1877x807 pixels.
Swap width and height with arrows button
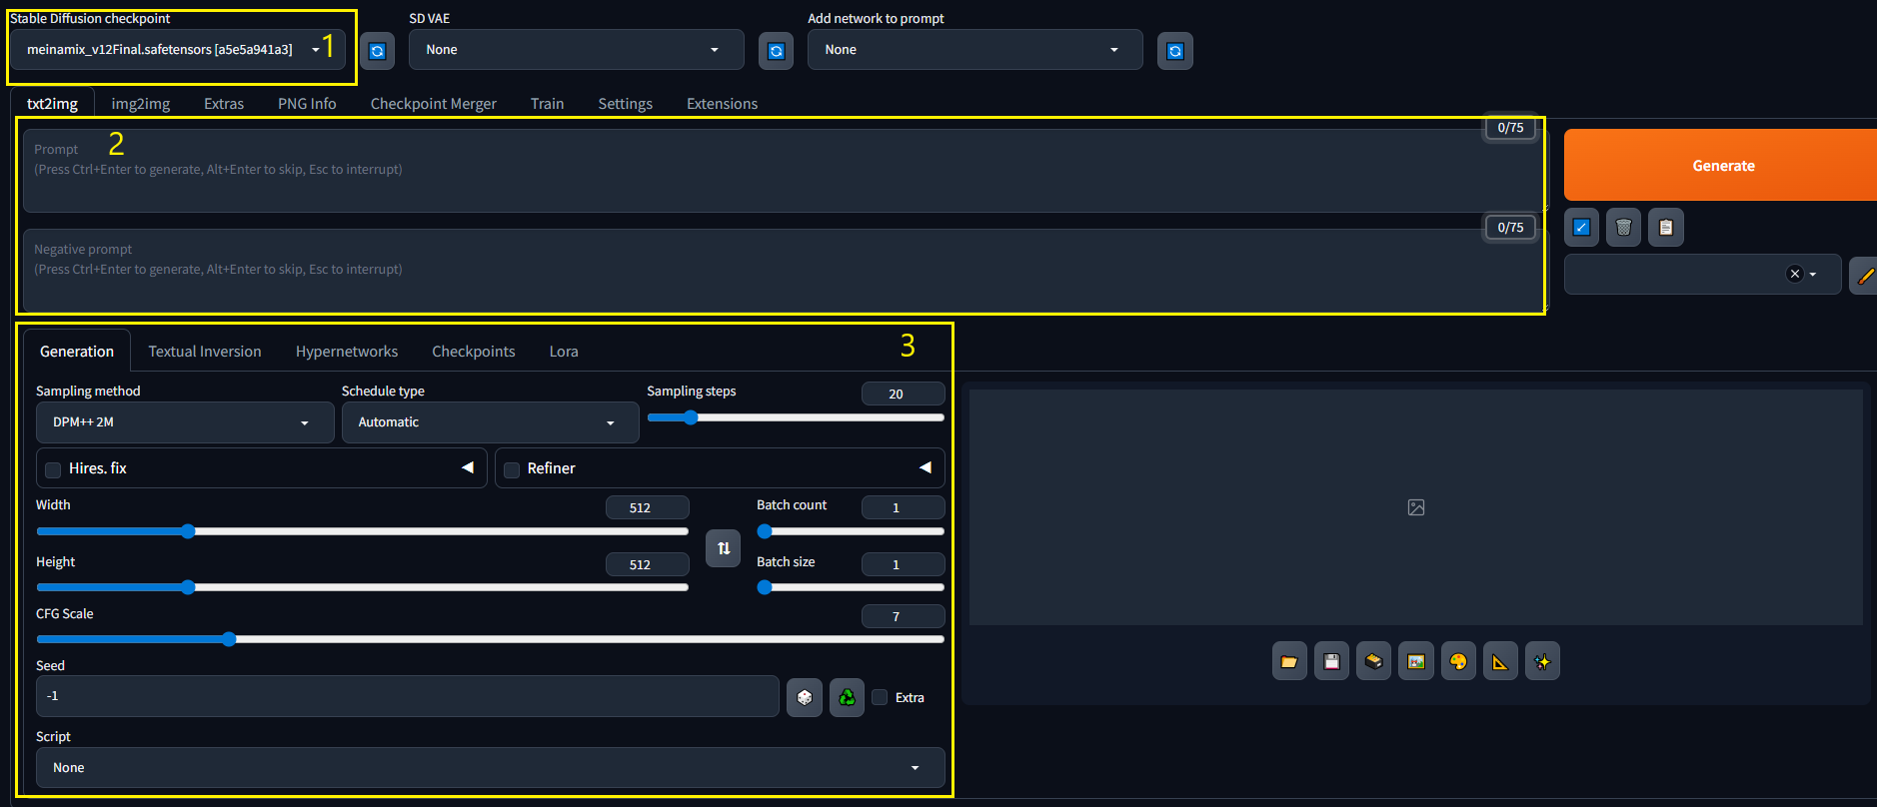(x=724, y=548)
